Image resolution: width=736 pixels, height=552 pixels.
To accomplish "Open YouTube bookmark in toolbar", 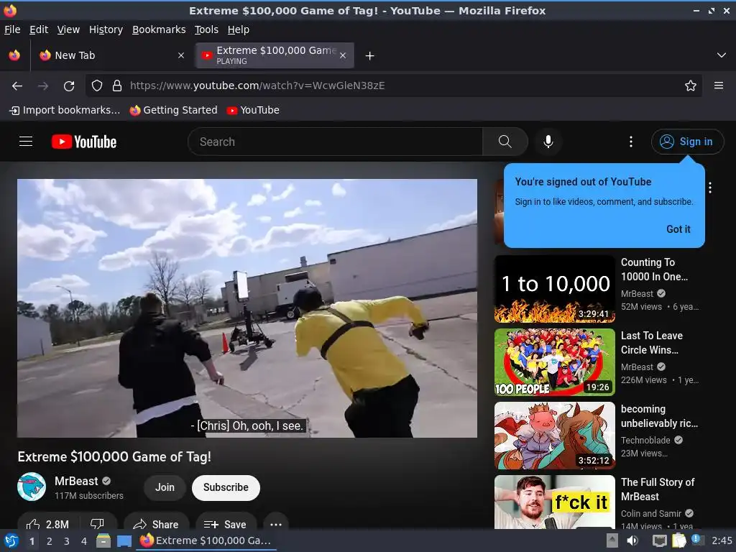I will pyautogui.click(x=253, y=110).
